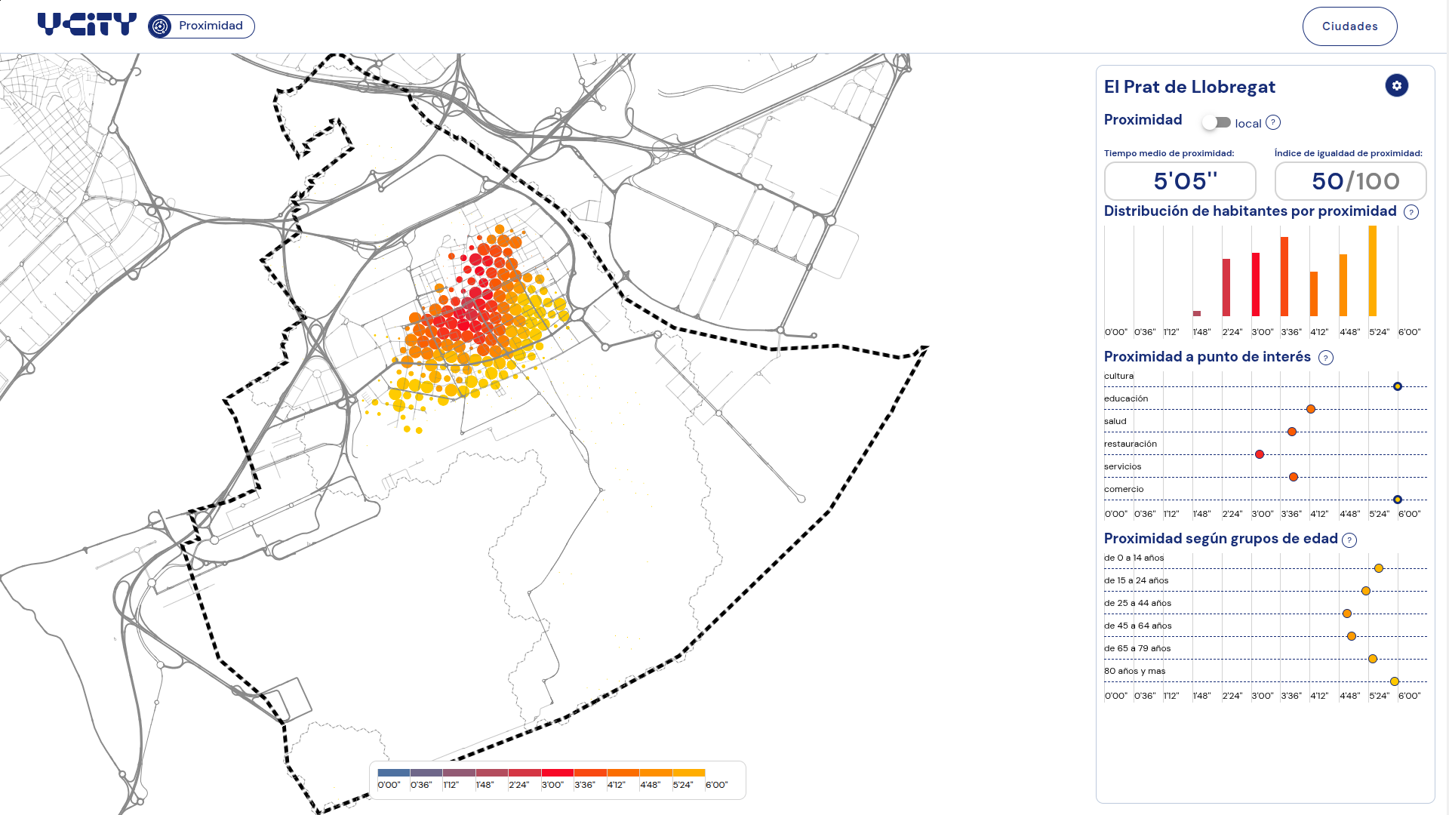Image resolution: width=1449 pixels, height=815 pixels.
Task: Open help icon next to local toggle
Action: 1273,123
